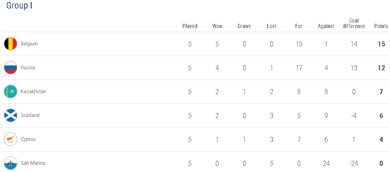
Task: Click the Won column header
Action: pos(217,26)
